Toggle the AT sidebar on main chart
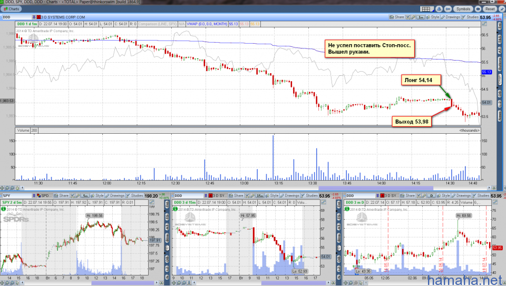506x286 pixels. (x=500, y=51)
